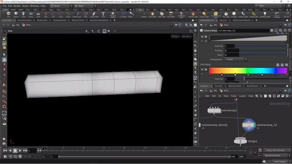
Task: Add a Point Light from shelf
Action: 152,14
